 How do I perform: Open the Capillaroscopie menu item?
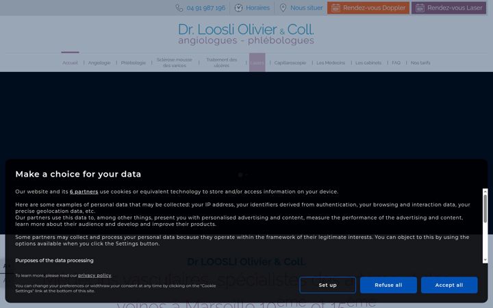tap(290, 62)
